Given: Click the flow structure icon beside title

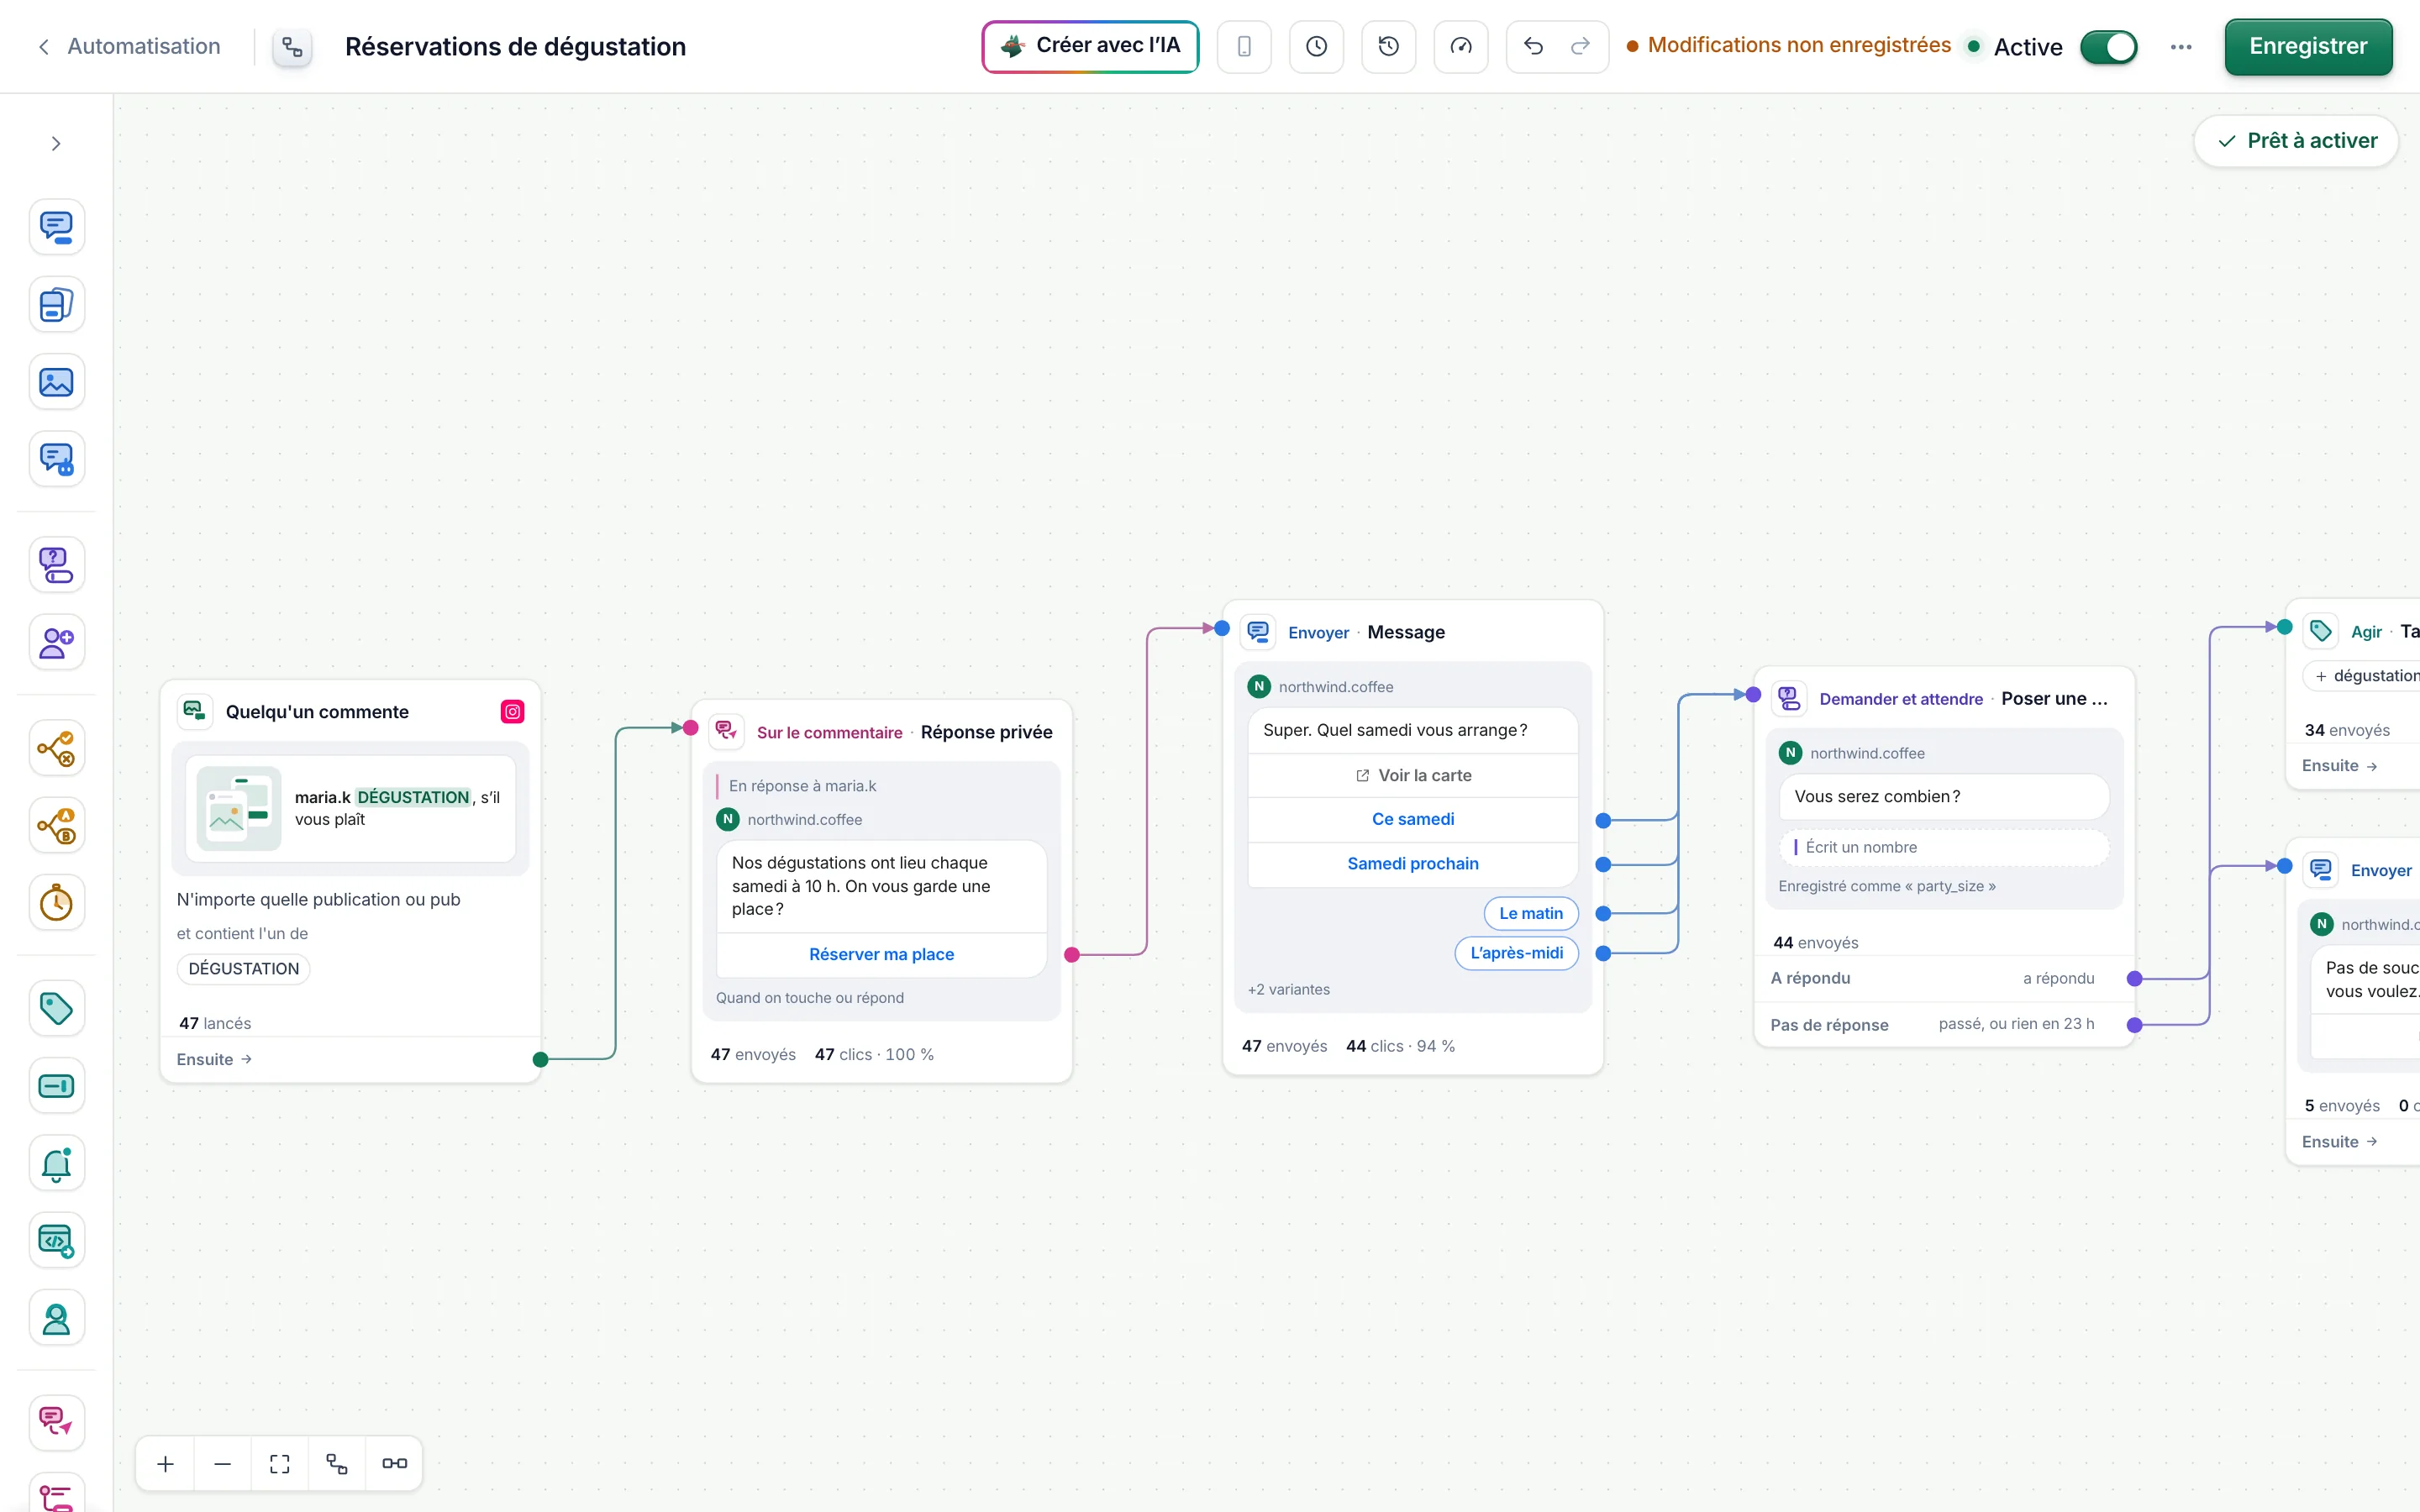Looking at the screenshot, I should (292, 46).
